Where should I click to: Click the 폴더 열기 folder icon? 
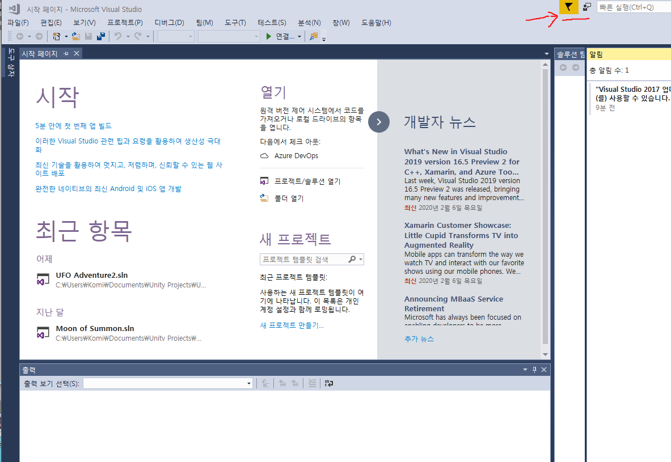[264, 198]
